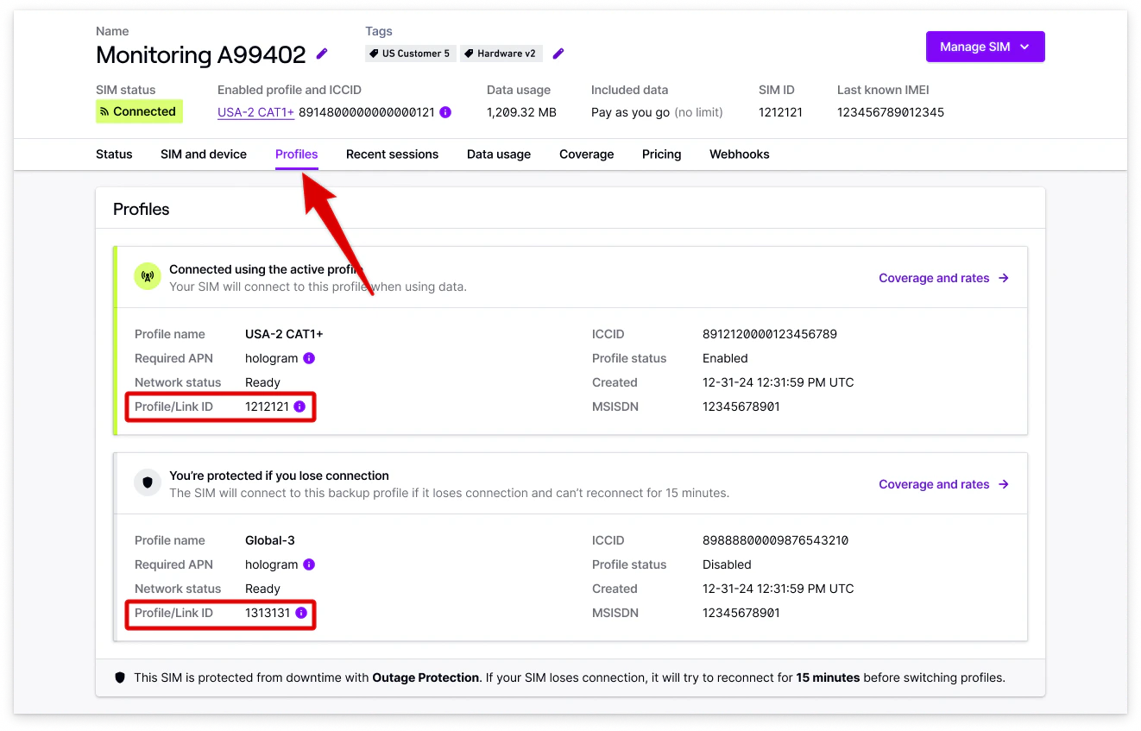This screenshot has width=1141, height=731.
Task: Click Coverage and rates for the Global-3 profile
Action: point(934,484)
